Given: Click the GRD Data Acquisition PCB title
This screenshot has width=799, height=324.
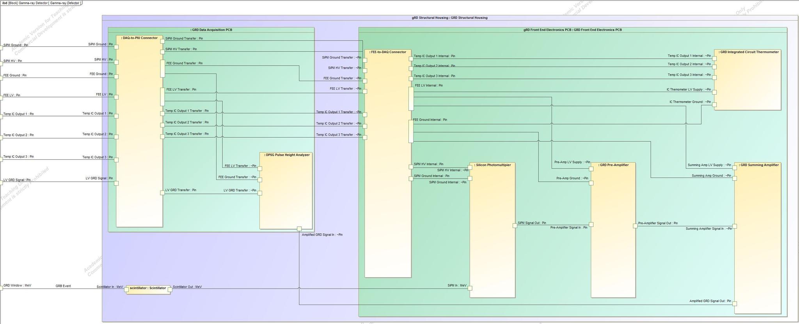Looking at the screenshot, I should pyautogui.click(x=211, y=30).
